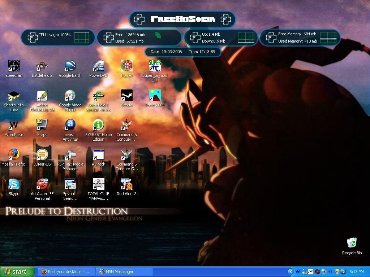
Task: Select the Adobe Photoshop CS icon
Action: coord(42,96)
